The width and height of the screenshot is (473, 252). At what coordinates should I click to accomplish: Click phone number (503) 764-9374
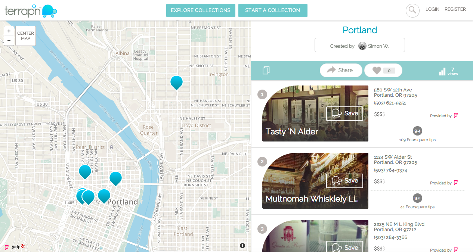390,170
